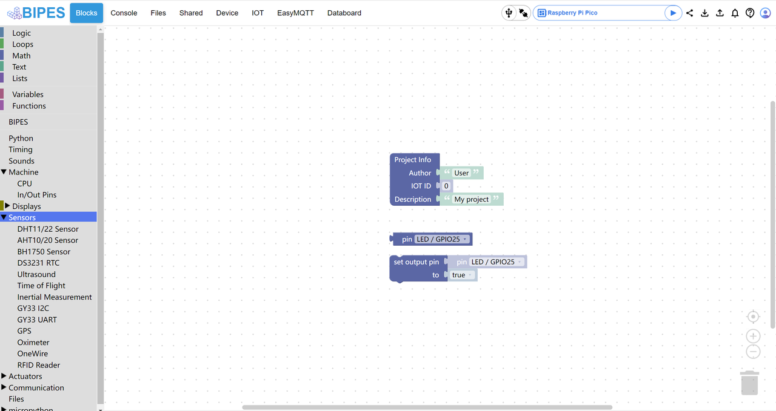Viewport: 776px width, 411px height.
Task: Open the EasyMQTT tab
Action: (295, 13)
